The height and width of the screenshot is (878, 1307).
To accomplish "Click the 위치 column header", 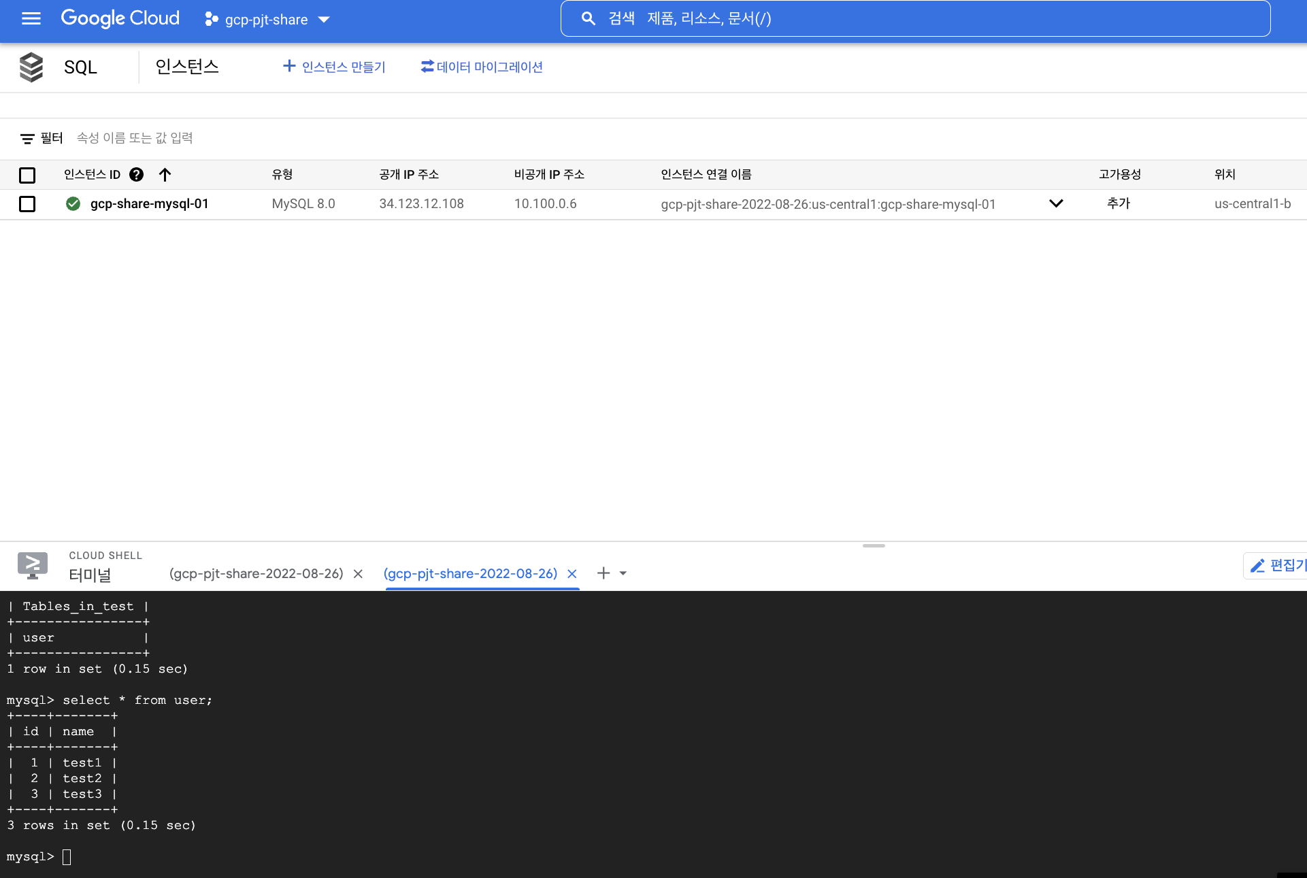I will coord(1225,175).
